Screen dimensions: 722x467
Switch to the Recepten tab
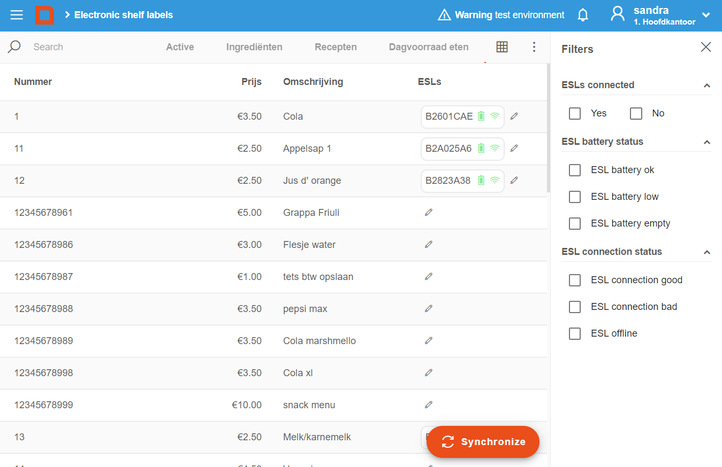click(x=336, y=47)
